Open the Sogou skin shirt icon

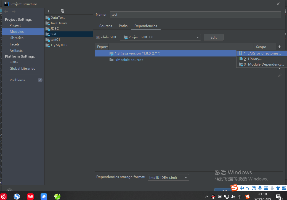[278, 188]
